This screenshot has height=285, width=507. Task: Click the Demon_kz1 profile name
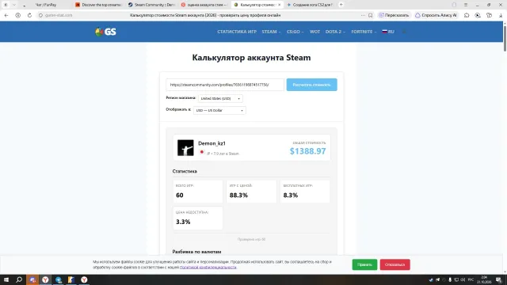click(x=212, y=143)
